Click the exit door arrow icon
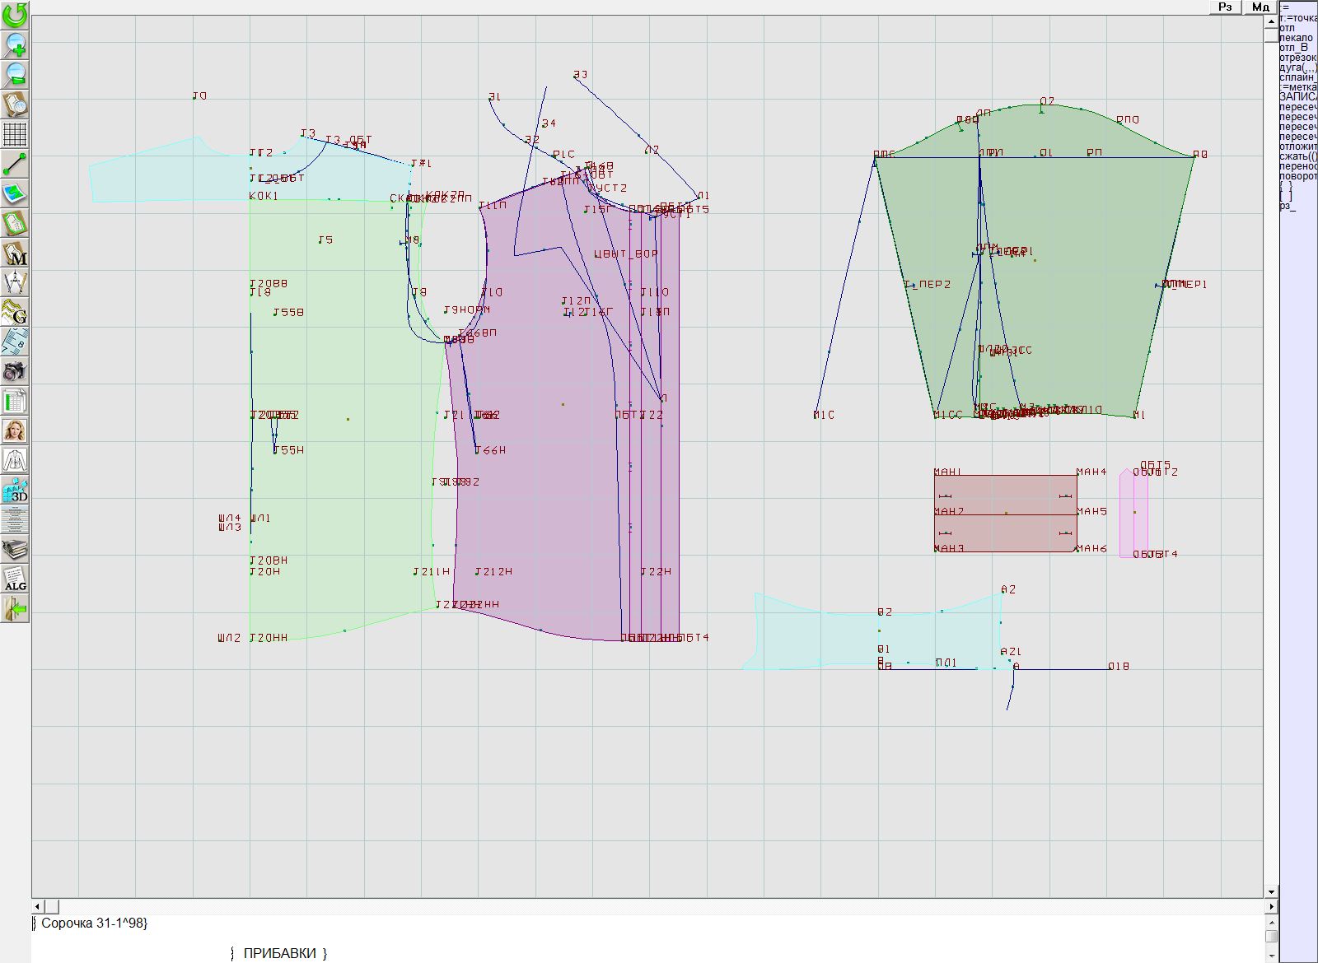The image size is (1318, 963). point(15,609)
